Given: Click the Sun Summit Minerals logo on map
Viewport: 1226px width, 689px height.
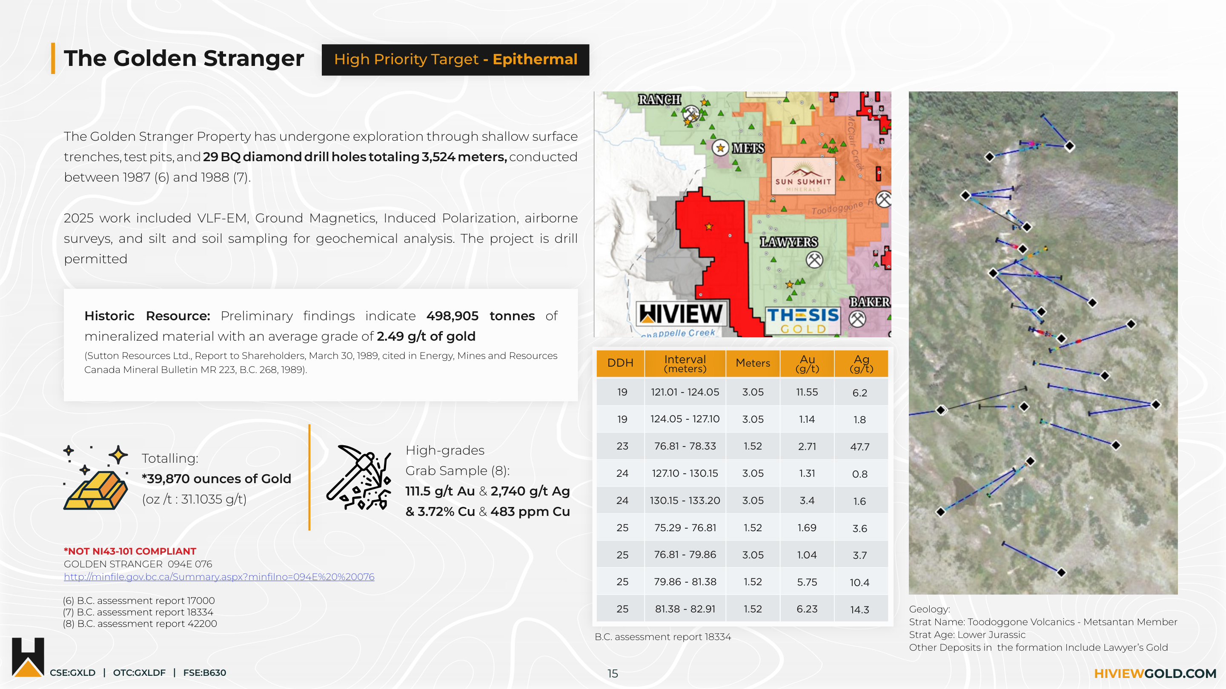Looking at the screenshot, I should [x=803, y=177].
